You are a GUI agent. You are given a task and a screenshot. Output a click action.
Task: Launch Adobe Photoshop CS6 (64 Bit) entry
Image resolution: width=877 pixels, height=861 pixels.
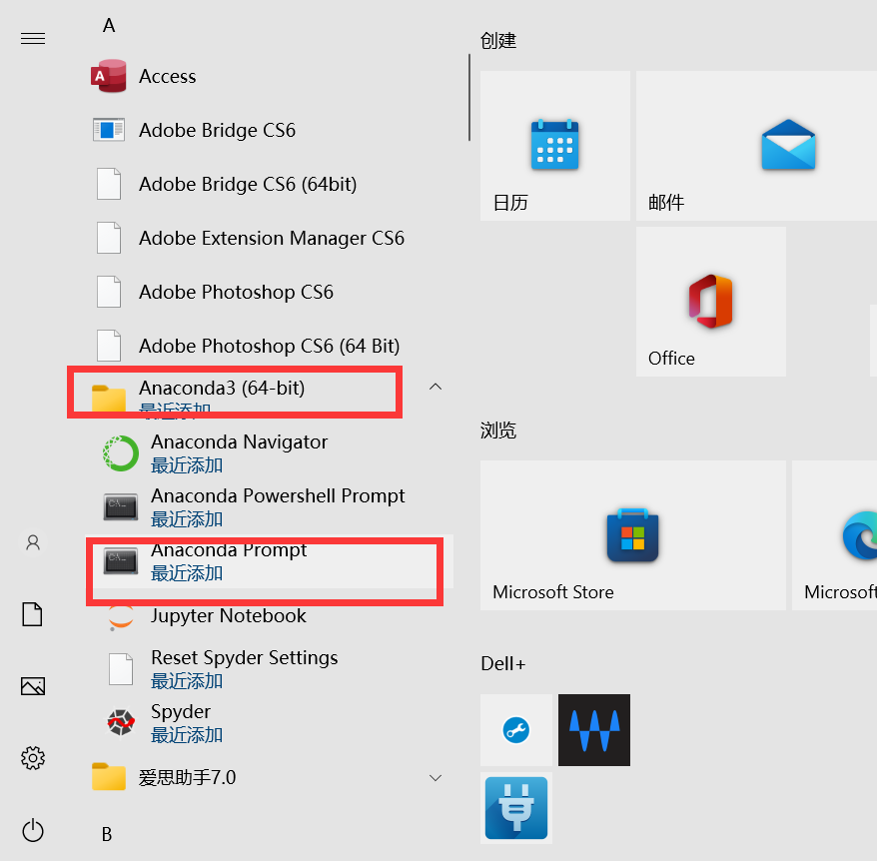(x=269, y=346)
